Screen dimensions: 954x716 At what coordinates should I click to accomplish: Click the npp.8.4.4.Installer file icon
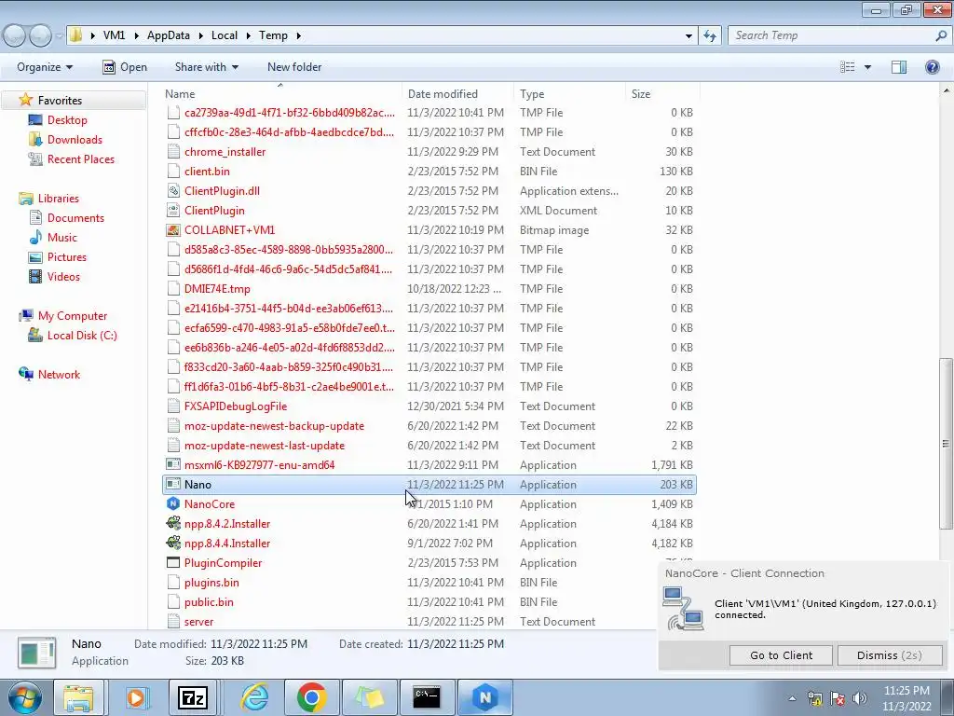[173, 544]
